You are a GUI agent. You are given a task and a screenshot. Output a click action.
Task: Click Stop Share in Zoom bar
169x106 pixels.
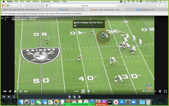tap(101, 104)
